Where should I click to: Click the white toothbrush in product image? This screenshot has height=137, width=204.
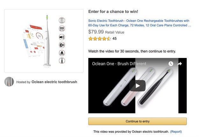tap(47, 41)
